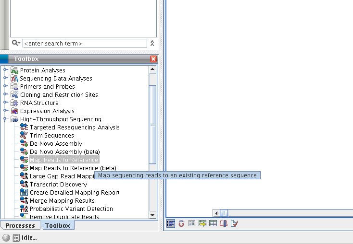Viewport: 353px width, 244px height.
Task: Switch to the Toolbox tab
Action: tap(57, 225)
